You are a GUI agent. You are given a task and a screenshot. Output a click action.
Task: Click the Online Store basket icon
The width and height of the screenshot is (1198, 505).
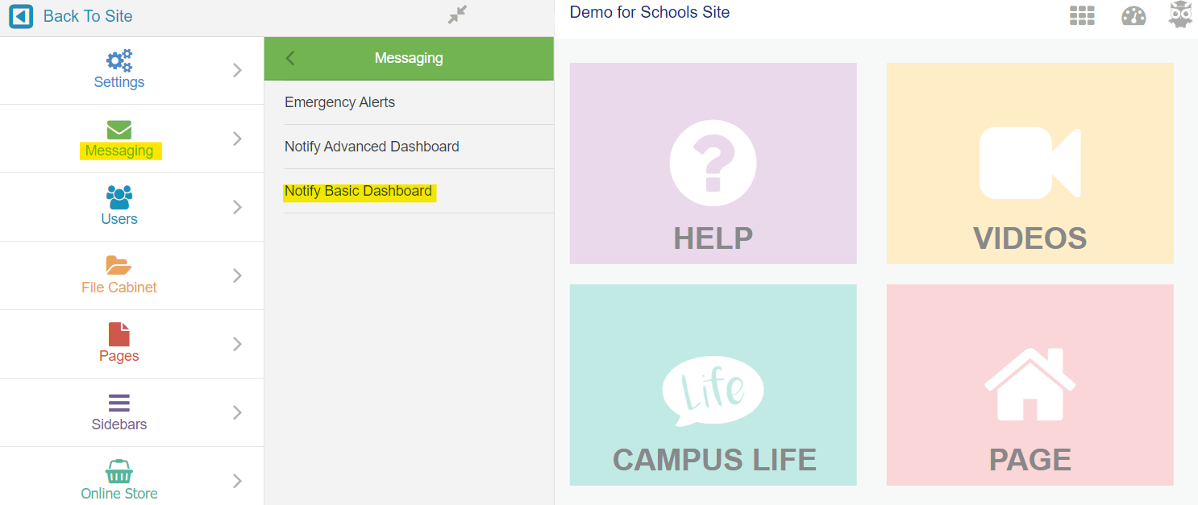119,472
